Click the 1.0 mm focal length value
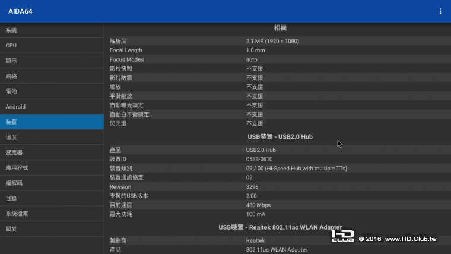451x254 pixels. (255, 50)
